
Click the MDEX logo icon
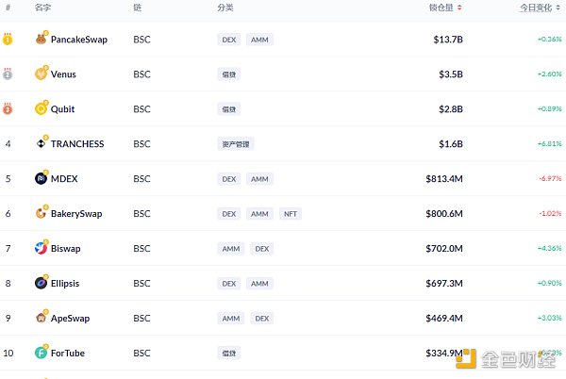click(41, 178)
